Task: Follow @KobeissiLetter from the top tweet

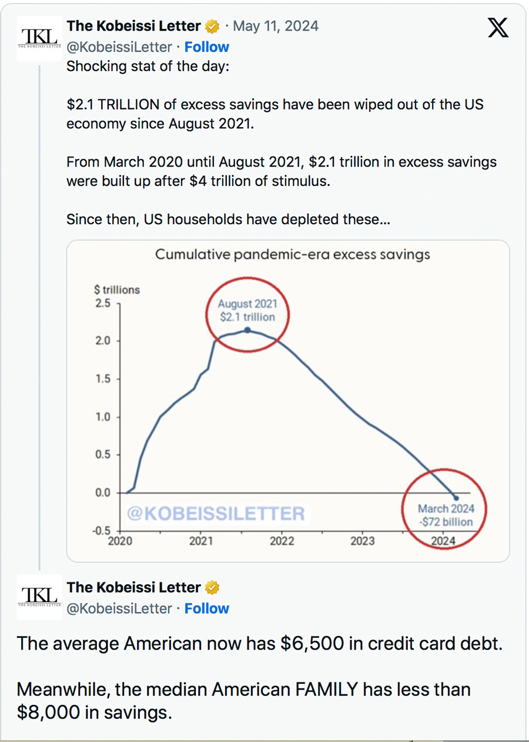Action: tap(207, 47)
